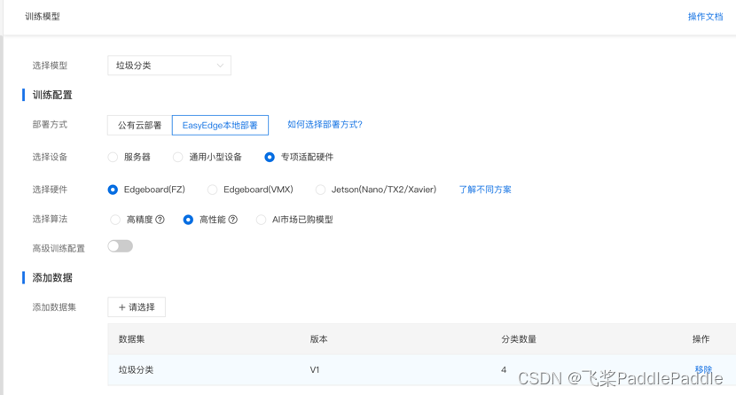Enable the 高级训练配置 toggle switch
Viewport: 736px width, 395px height.
pos(121,246)
